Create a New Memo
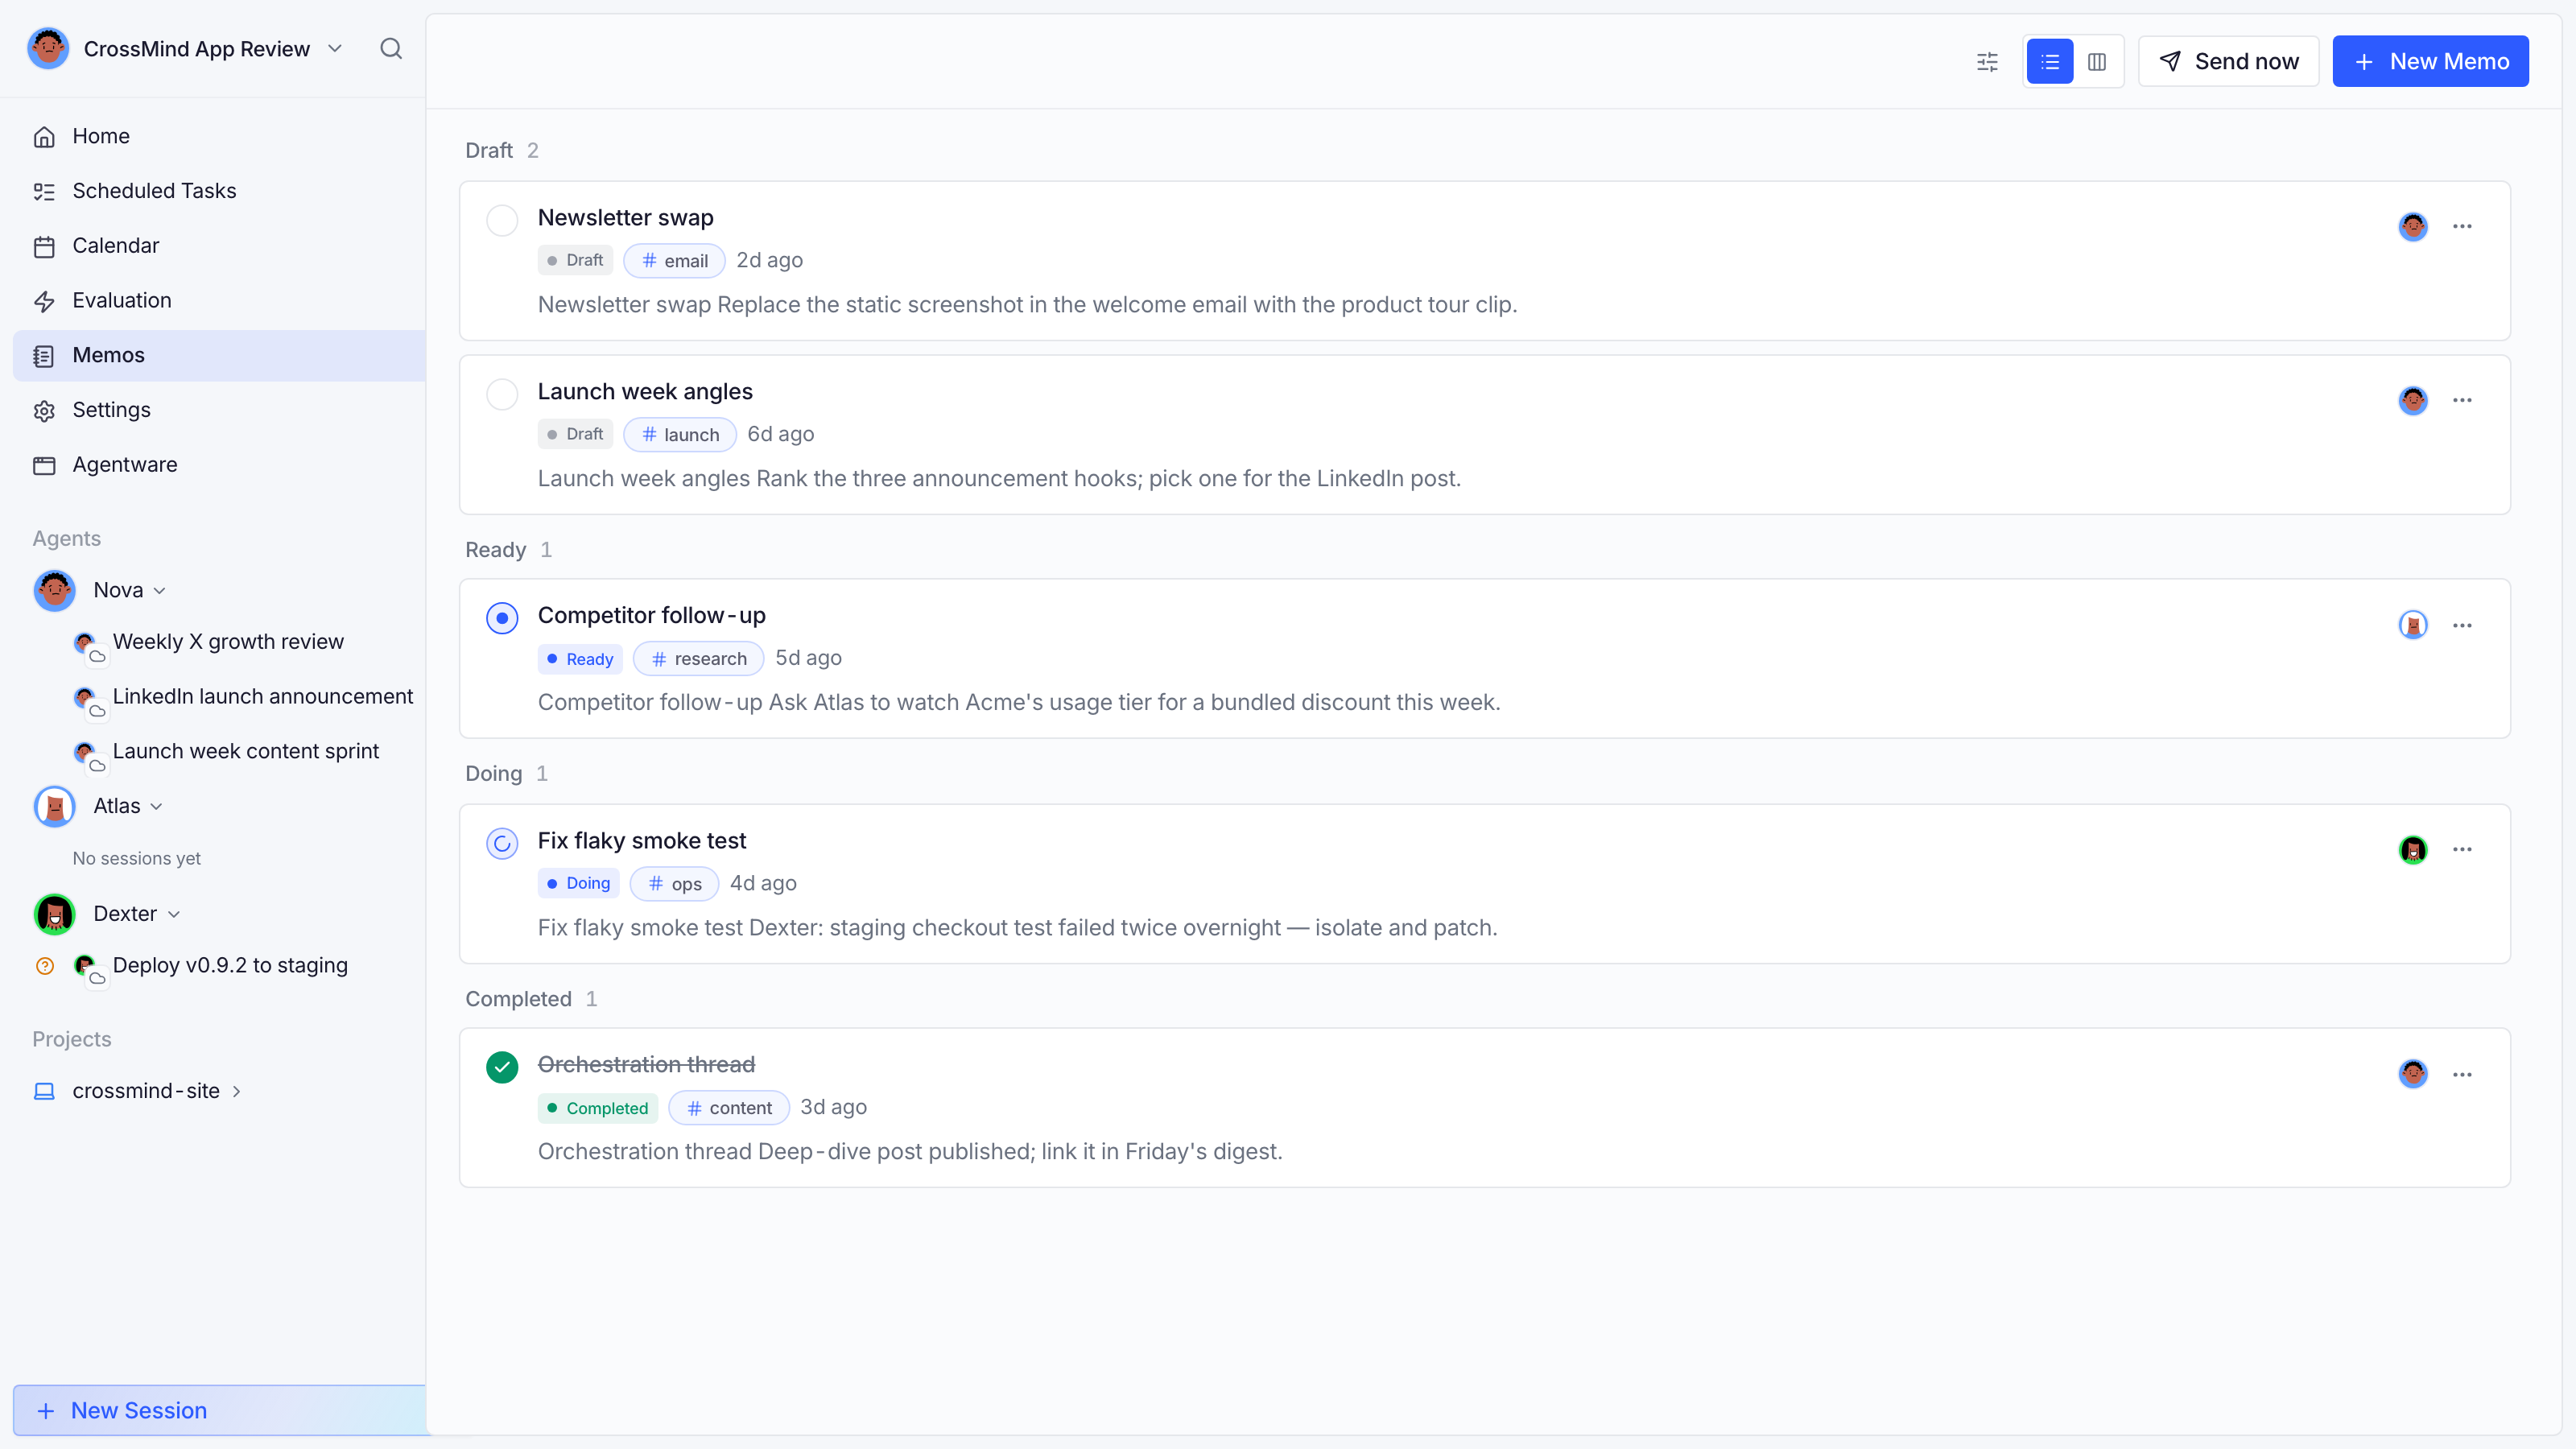Viewport: 2576px width, 1449px height. [x=2431, y=62]
